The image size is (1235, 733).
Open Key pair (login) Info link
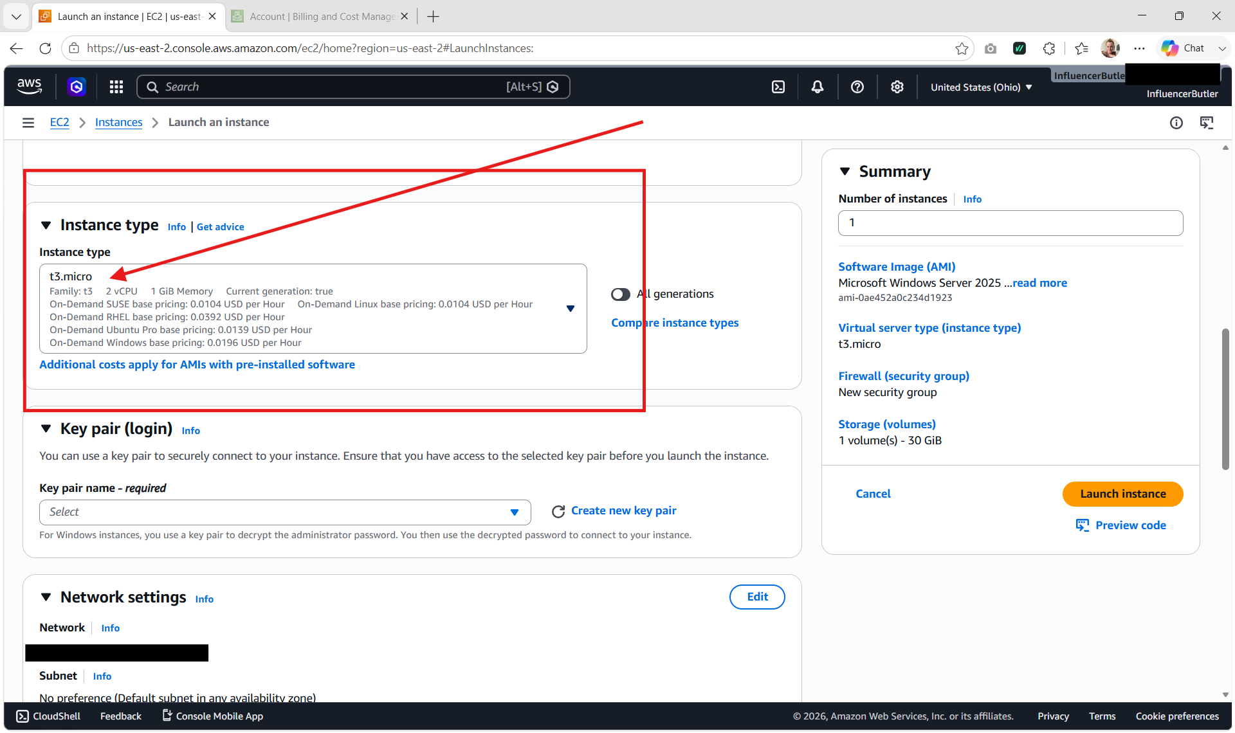[190, 431]
